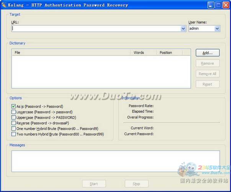The width and height of the screenshot is (231, 192).
Task: Enable the Lowercase option checkbox
Action: [13, 112]
